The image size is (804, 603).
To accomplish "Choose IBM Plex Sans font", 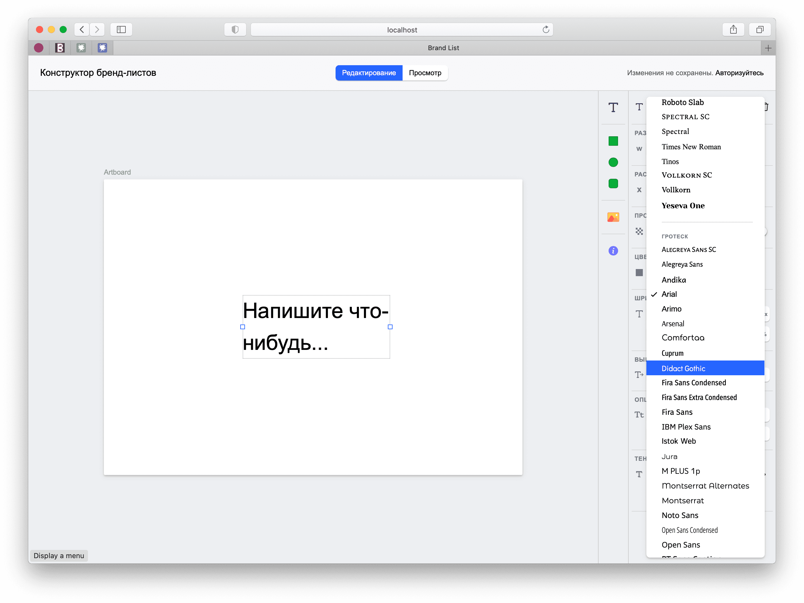I will coord(705,427).
